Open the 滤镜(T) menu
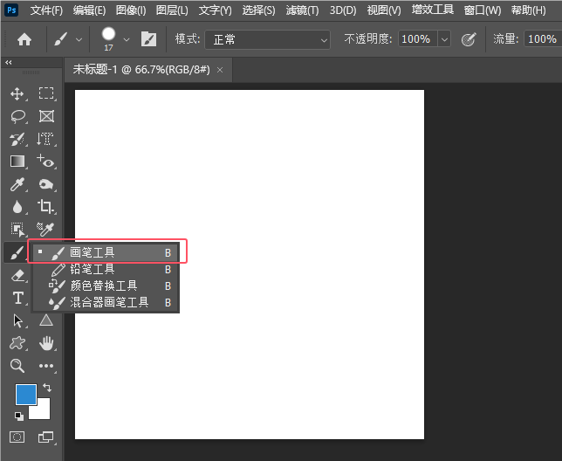This screenshot has width=562, height=461. [x=302, y=10]
